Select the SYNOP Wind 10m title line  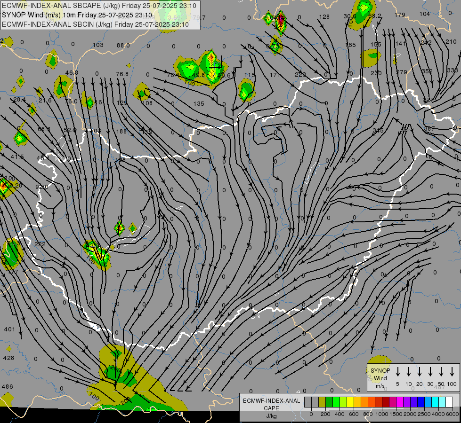77,15
